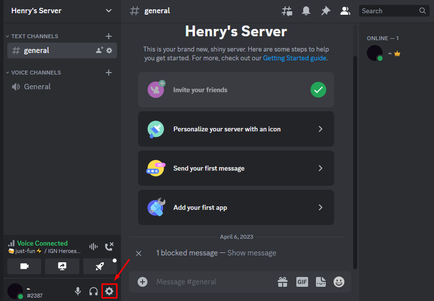Open the Getting Started guide link
Screen dimensions: 434x301
click(x=294, y=58)
